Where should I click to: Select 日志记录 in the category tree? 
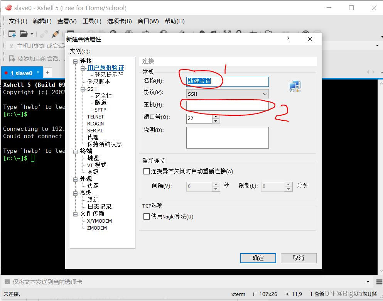[x=100, y=207]
